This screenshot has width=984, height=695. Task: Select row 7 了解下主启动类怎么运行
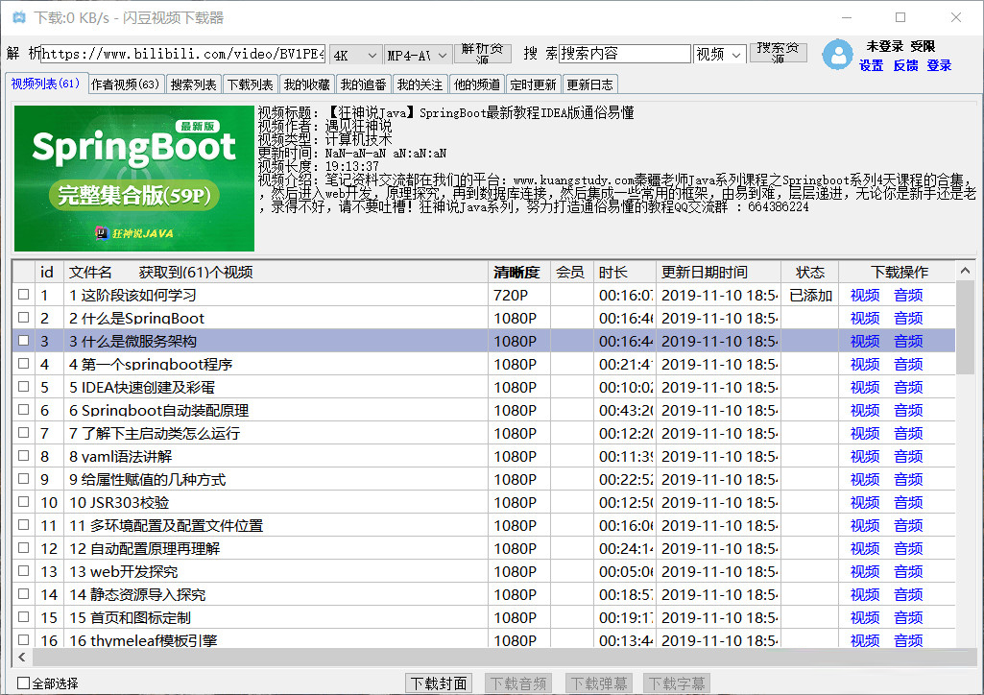[483, 433]
